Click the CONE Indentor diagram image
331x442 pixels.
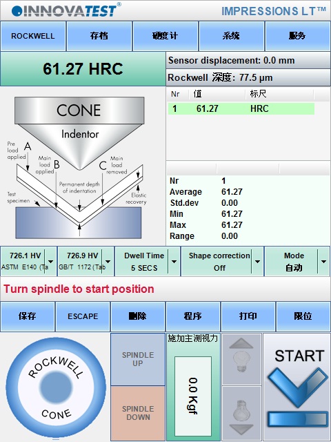point(79,168)
